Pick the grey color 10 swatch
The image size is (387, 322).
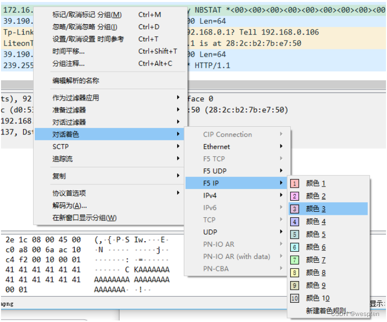tap(295, 298)
